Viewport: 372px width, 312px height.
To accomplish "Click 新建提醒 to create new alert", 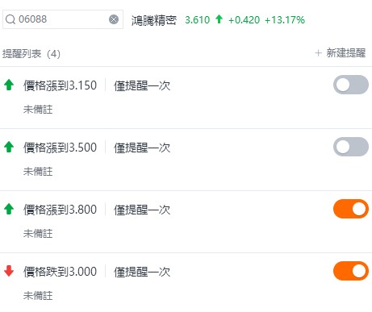I will [x=346, y=53].
